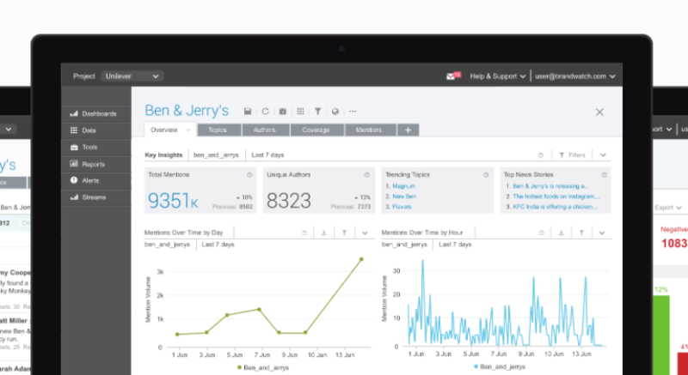688x375 pixels.
Task: Click the globe icon in dashboard toolbar
Action: 335,112
